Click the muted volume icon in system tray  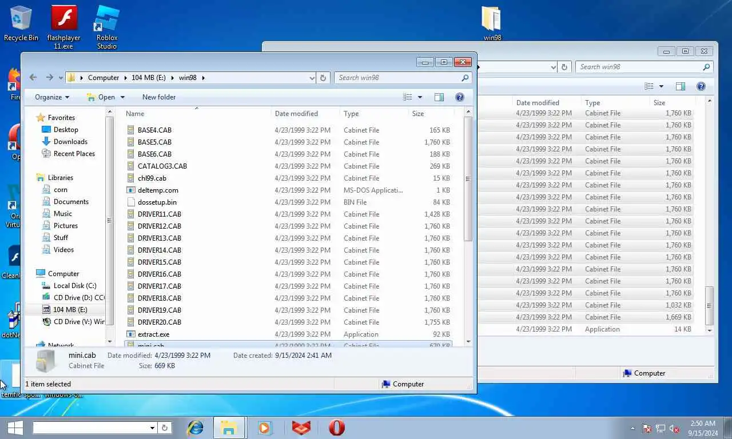[674, 428]
